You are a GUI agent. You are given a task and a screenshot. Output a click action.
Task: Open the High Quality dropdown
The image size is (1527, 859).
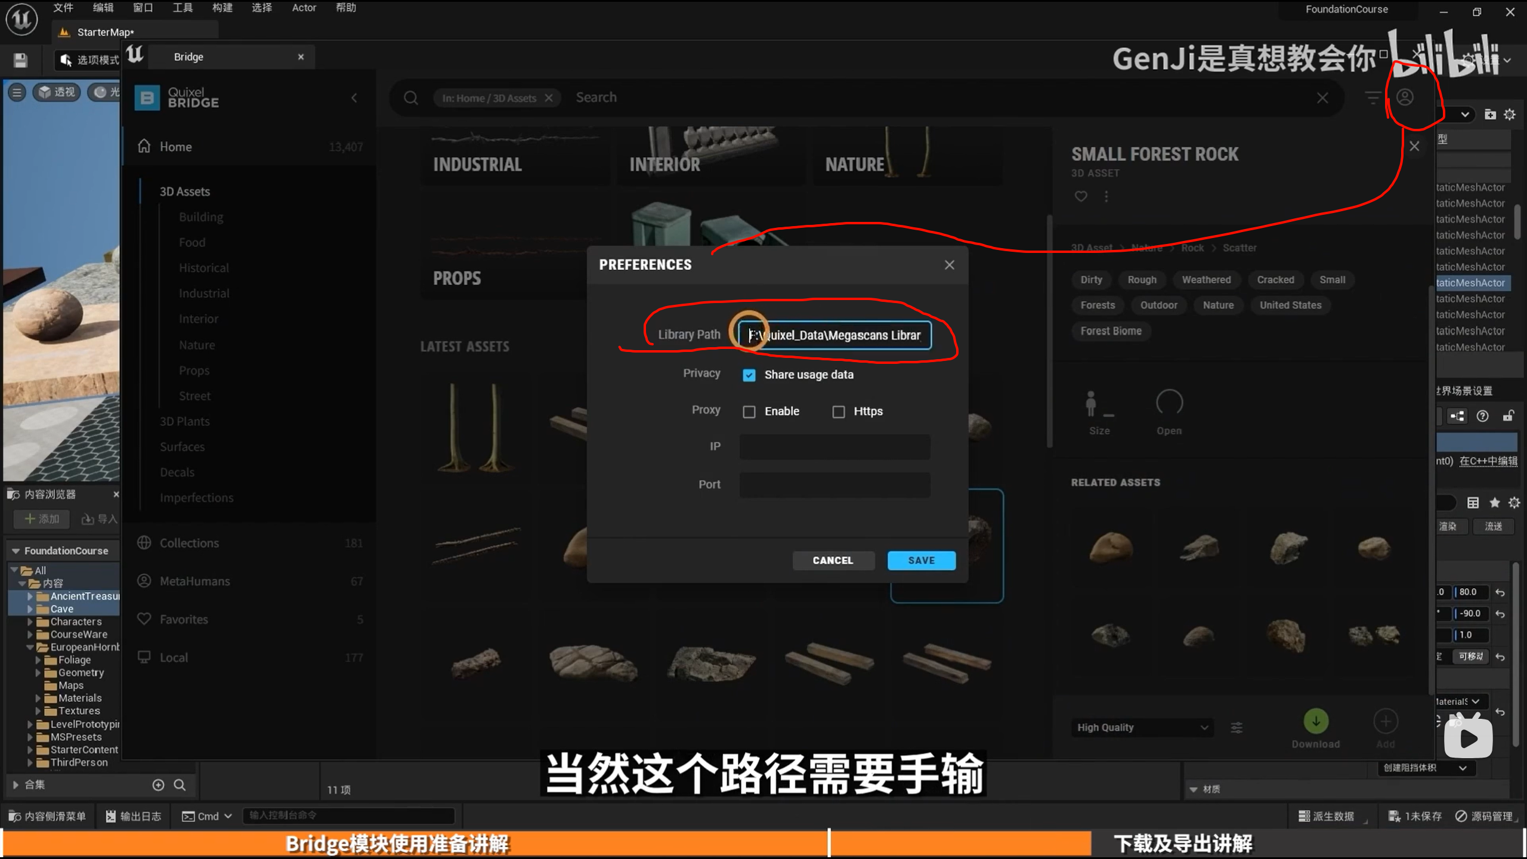(x=1142, y=727)
